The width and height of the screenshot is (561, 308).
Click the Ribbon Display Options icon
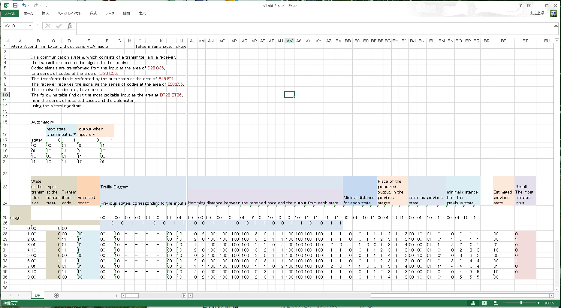[x=529, y=5]
